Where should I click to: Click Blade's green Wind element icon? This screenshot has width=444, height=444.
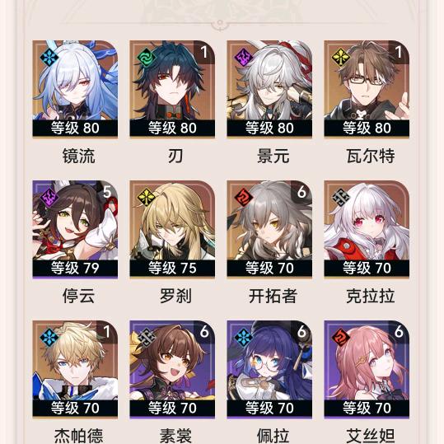coord(147,58)
